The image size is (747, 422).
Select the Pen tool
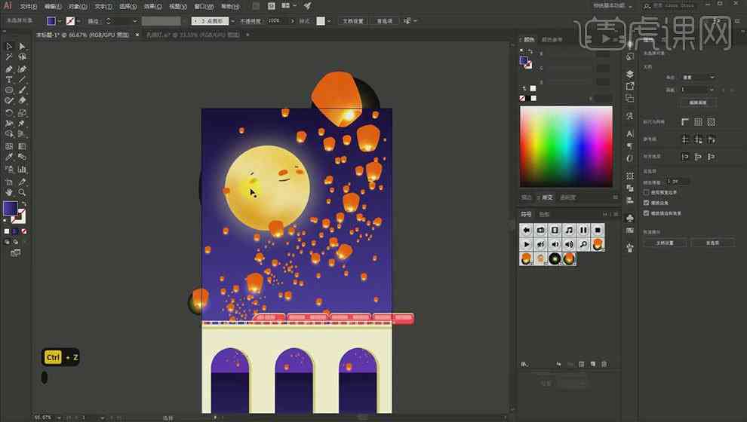9,69
